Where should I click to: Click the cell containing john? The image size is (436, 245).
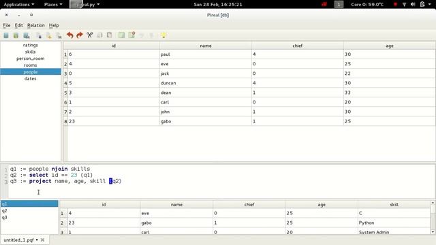pos(206,112)
